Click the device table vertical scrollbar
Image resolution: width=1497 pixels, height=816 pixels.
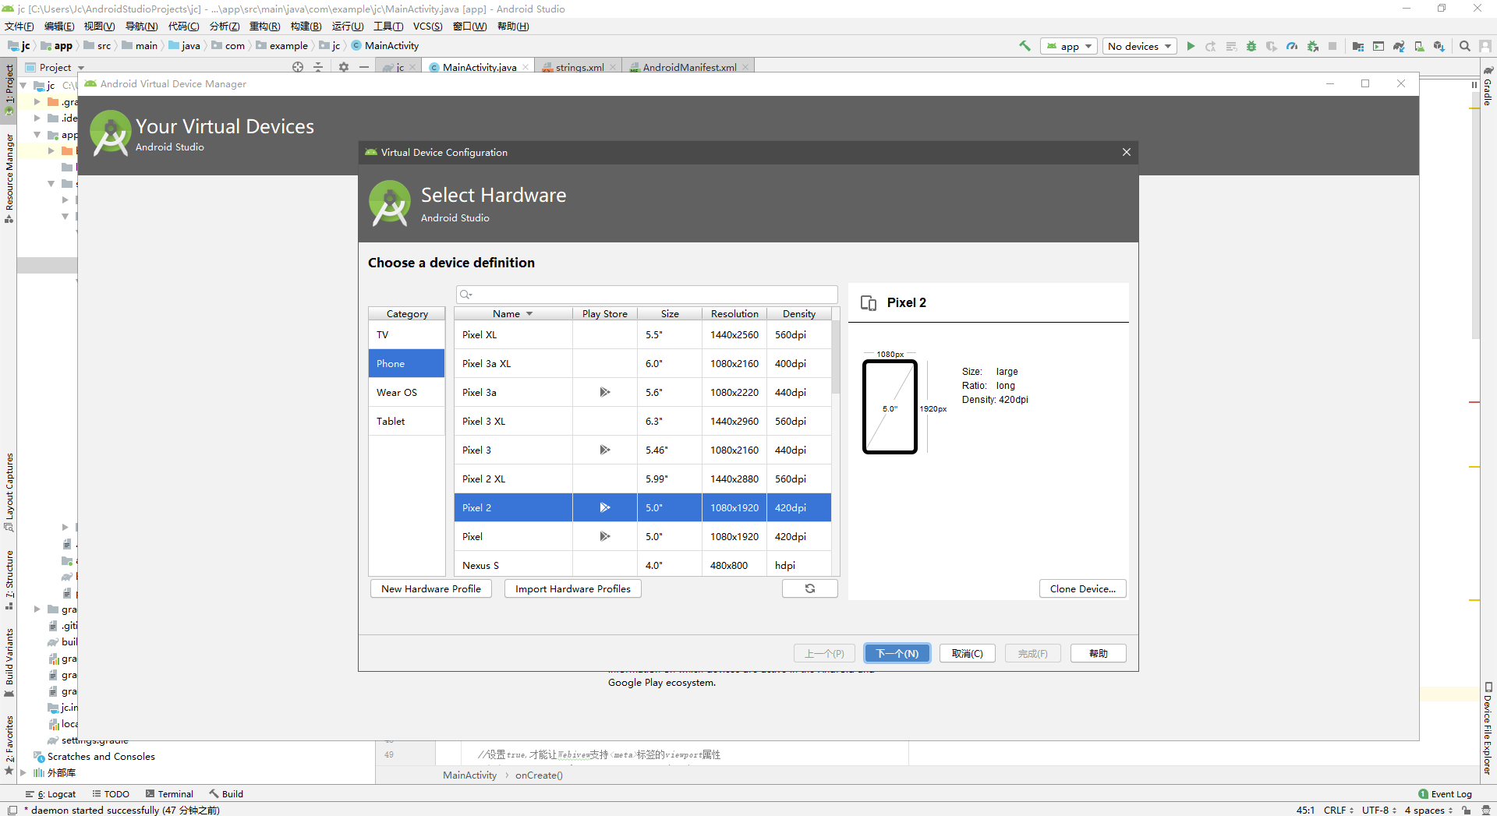click(x=835, y=359)
